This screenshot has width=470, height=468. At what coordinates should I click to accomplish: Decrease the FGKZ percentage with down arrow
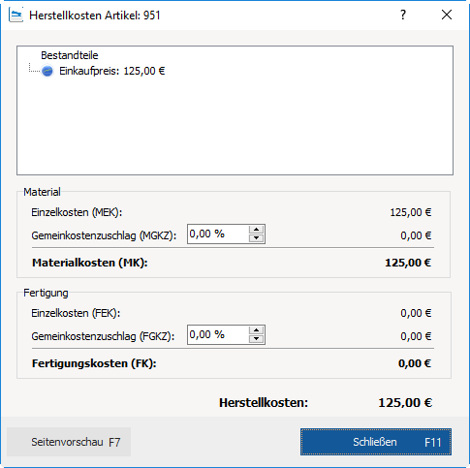pos(257,339)
